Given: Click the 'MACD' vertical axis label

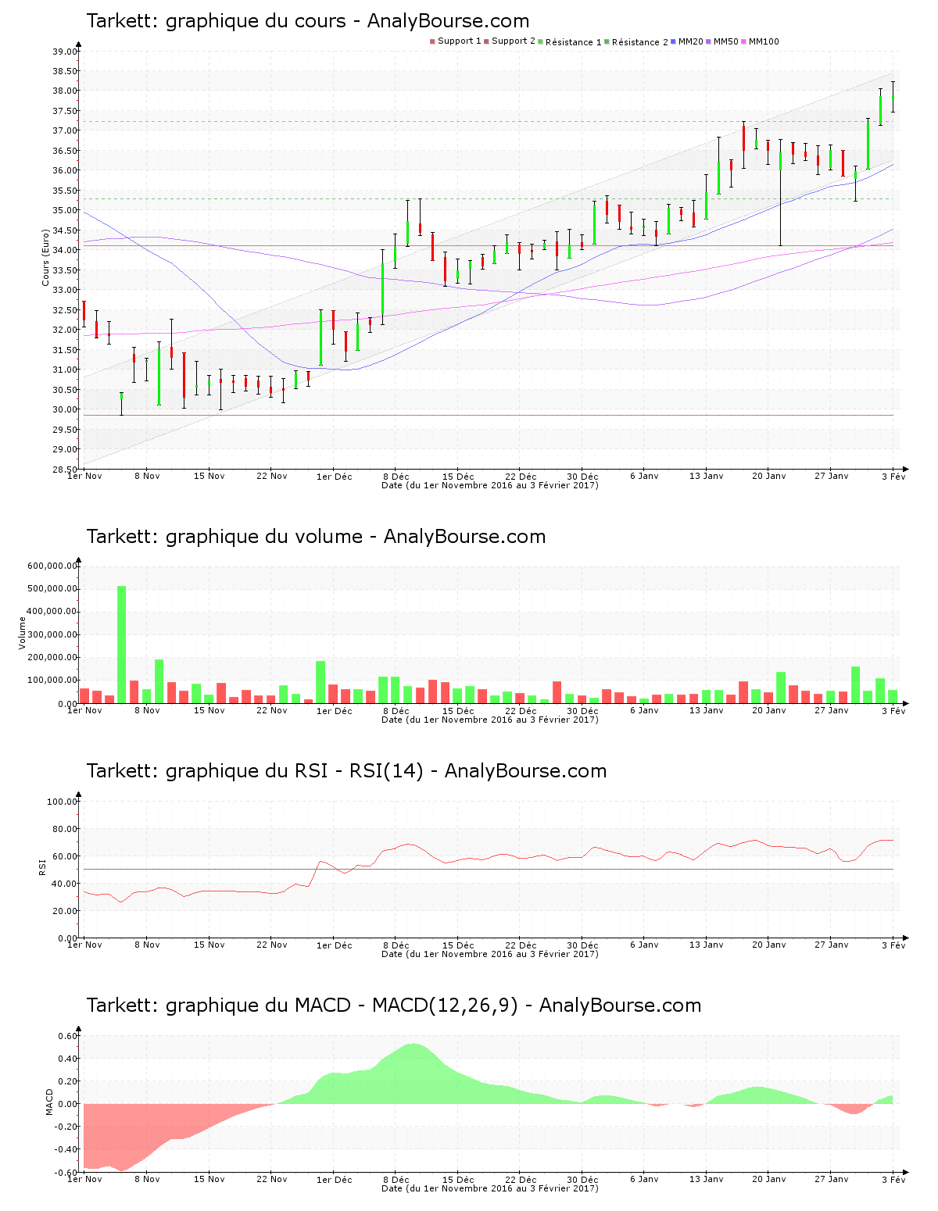Looking at the screenshot, I should point(50,1102).
